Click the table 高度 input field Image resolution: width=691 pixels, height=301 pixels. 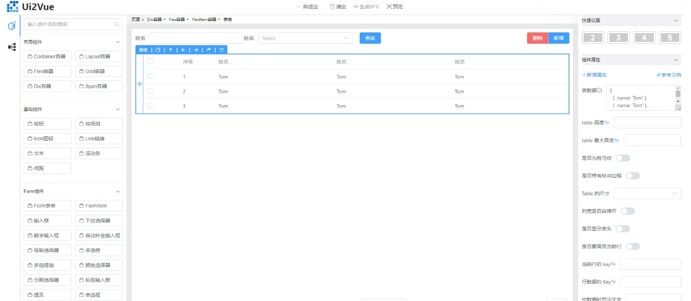647,123
